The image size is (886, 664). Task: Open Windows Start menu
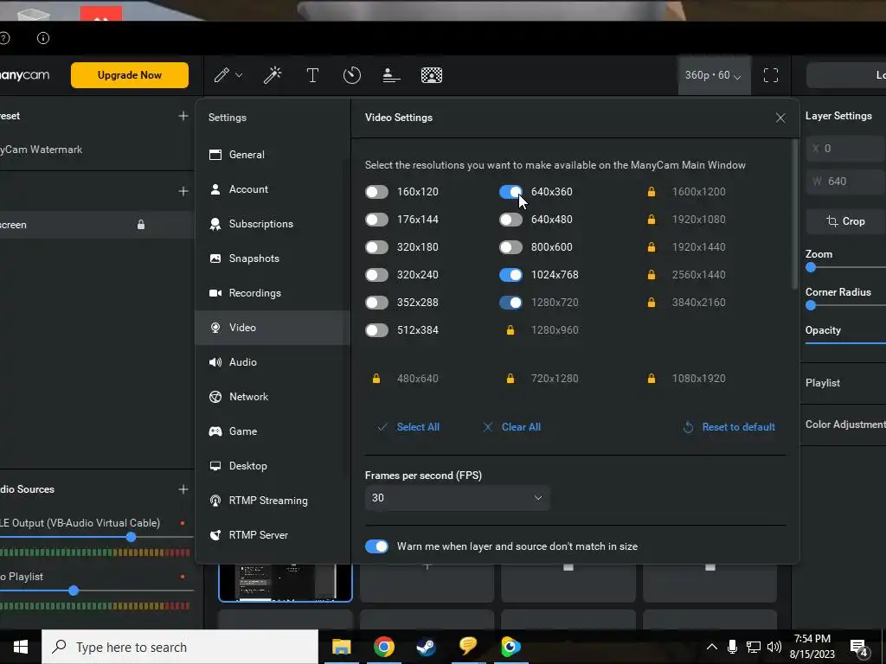(x=21, y=647)
